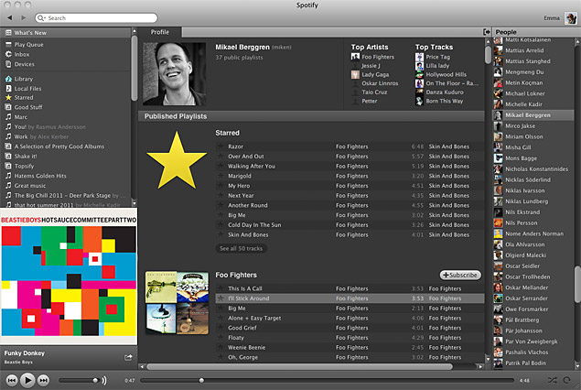The height and width of the screenshot is (390, 581).
Task: Collapse the People sidebar panel
Action: click(x=486, y=32)
